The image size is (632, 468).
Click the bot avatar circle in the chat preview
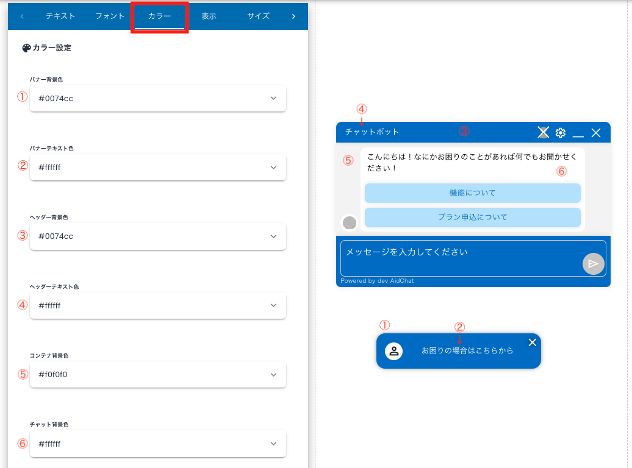tap(350, 223)
